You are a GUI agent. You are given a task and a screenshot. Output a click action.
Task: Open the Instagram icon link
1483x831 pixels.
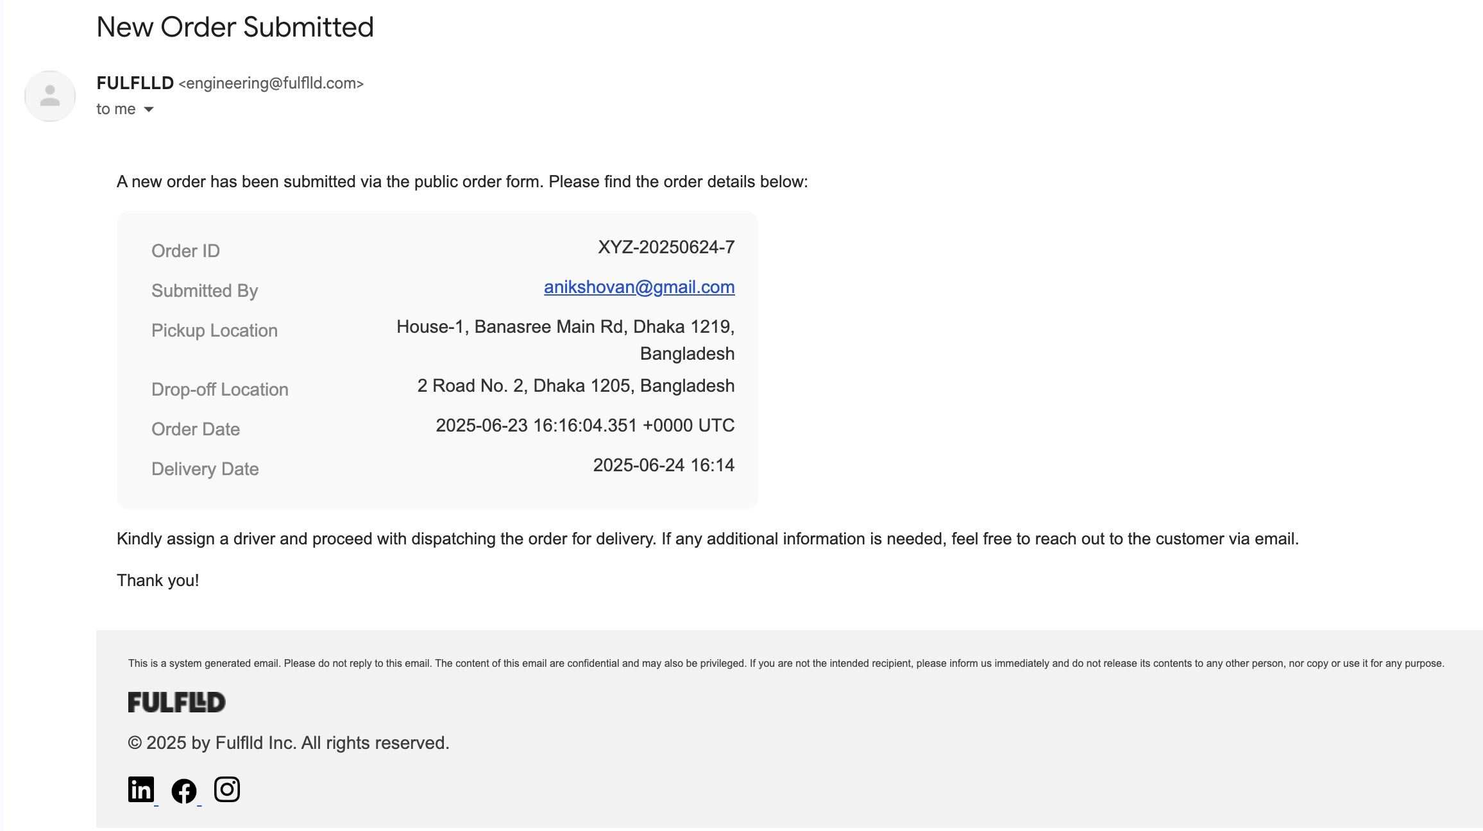pyautogui.click(x=227, y=789)
